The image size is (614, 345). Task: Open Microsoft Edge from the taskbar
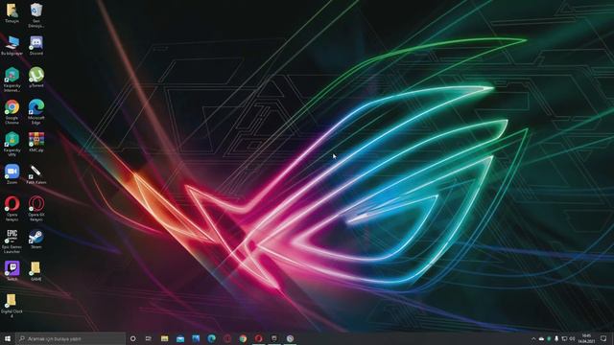(211, 338)
